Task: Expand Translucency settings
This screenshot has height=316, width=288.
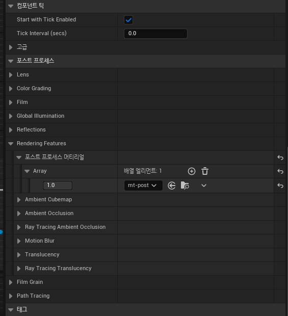Action: [19, 255]
